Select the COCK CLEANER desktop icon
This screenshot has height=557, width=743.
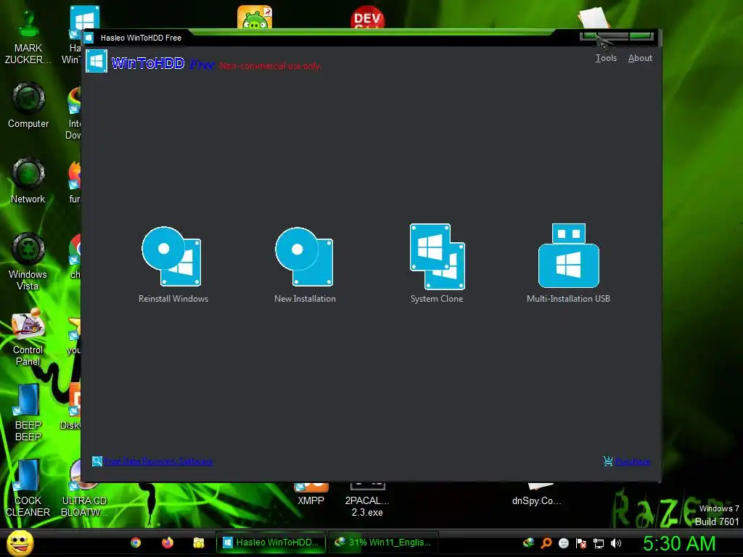(x=28, y=488)
